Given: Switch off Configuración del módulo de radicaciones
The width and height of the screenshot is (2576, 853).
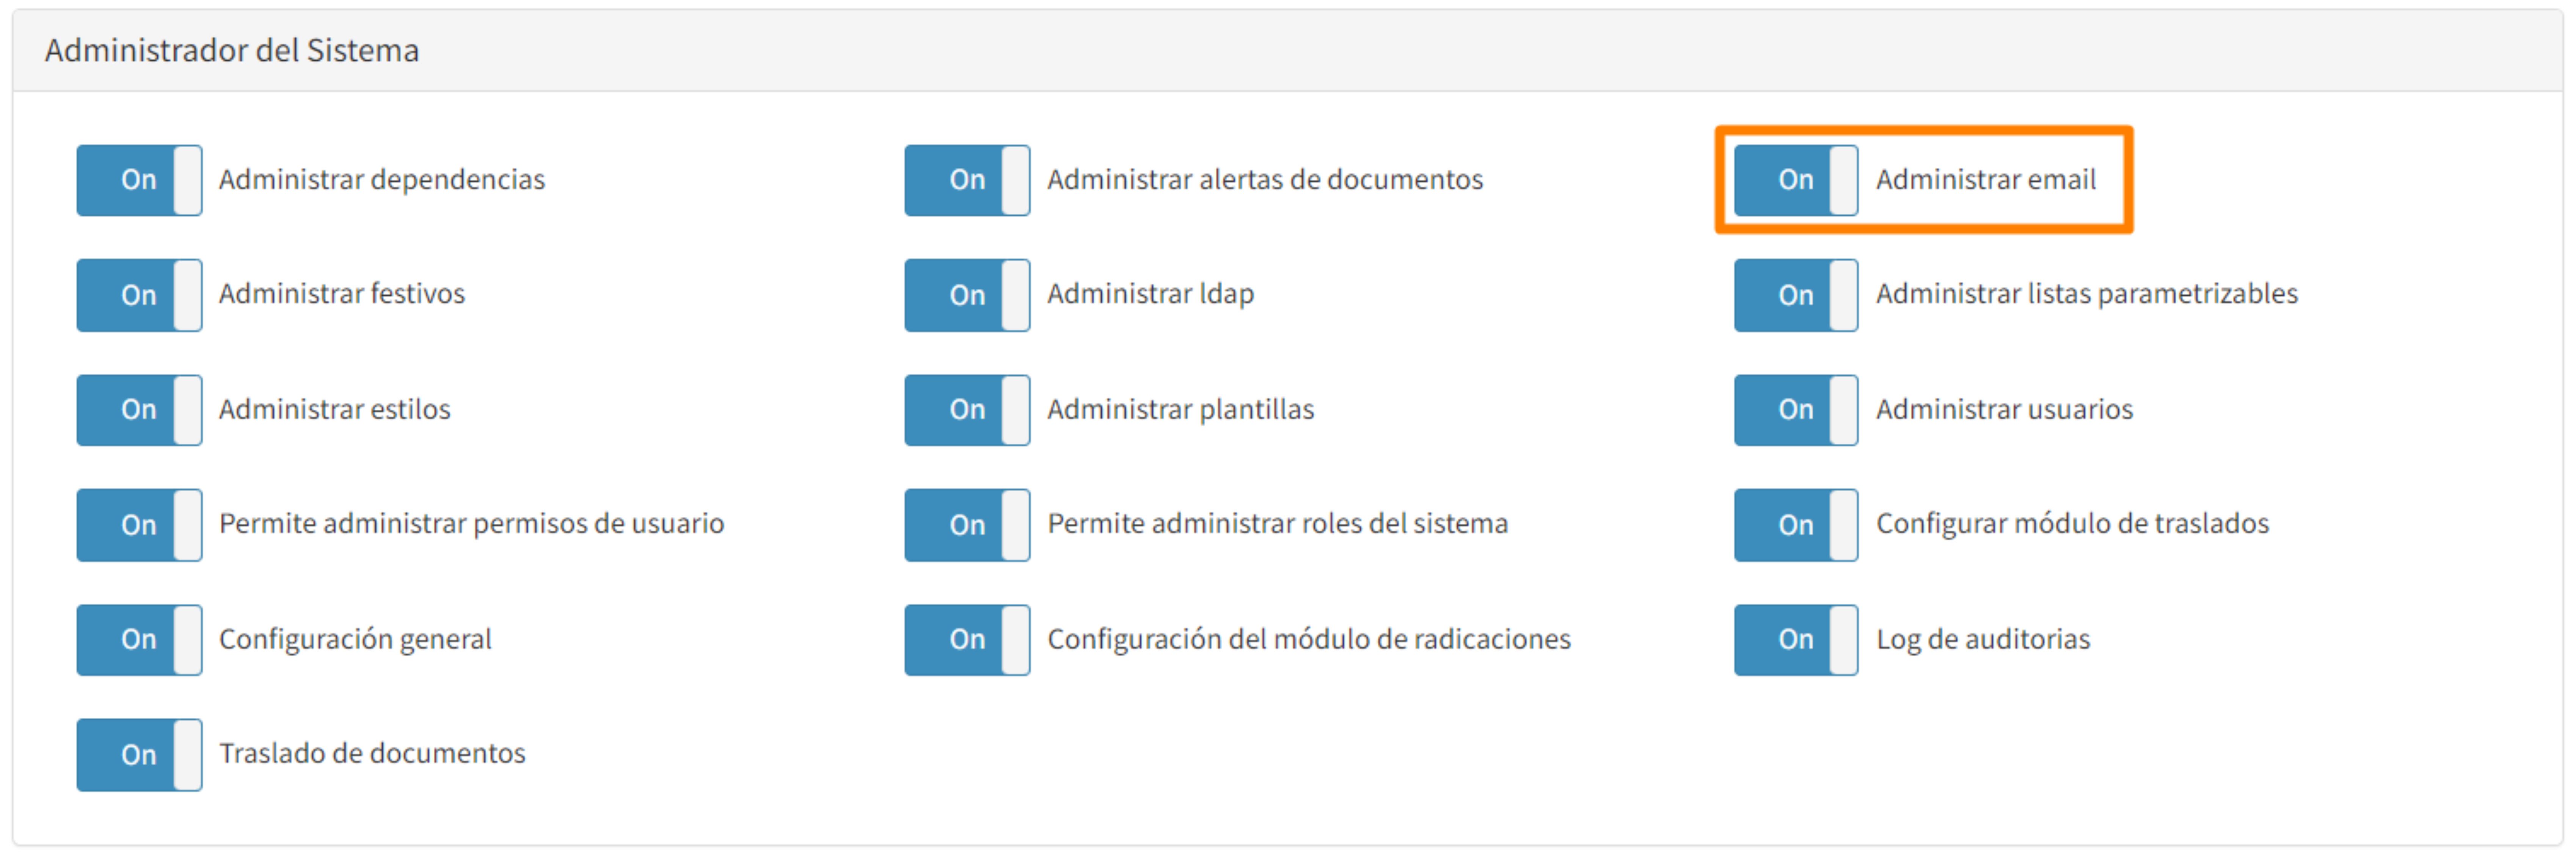Looking at the screenshot, I should (967, 639).
